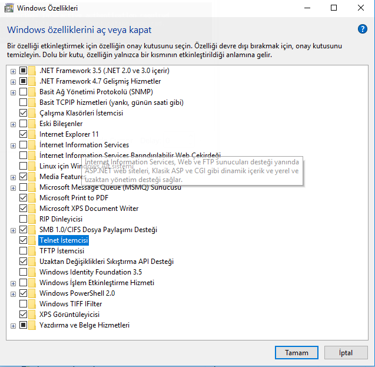Click folder icon next to Eski Bileşenler
This screenshot has width=375, height=367.
pyautogui.click(x=32, y=124)
